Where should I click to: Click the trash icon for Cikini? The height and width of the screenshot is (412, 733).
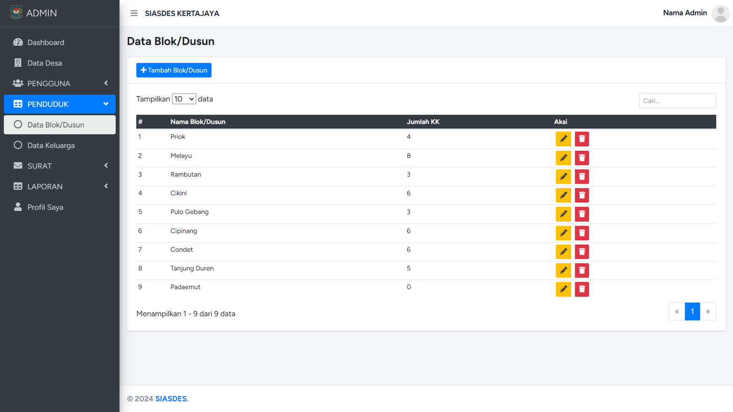(582, 195)
